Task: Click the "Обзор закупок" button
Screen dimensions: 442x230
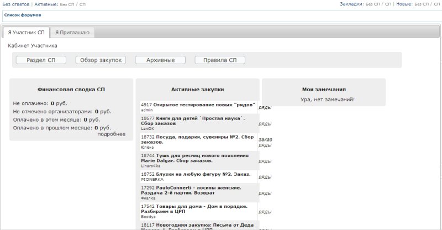Action: [x=101, y=60]
